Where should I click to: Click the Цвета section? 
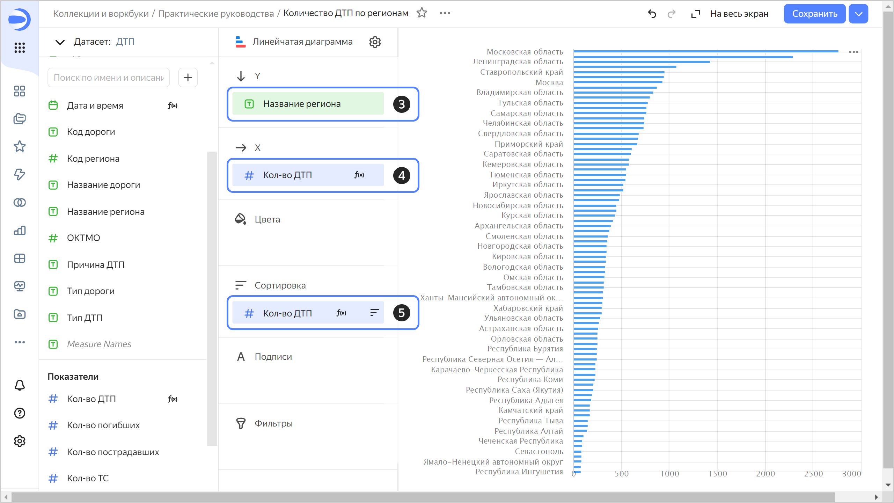click(267, 219)
